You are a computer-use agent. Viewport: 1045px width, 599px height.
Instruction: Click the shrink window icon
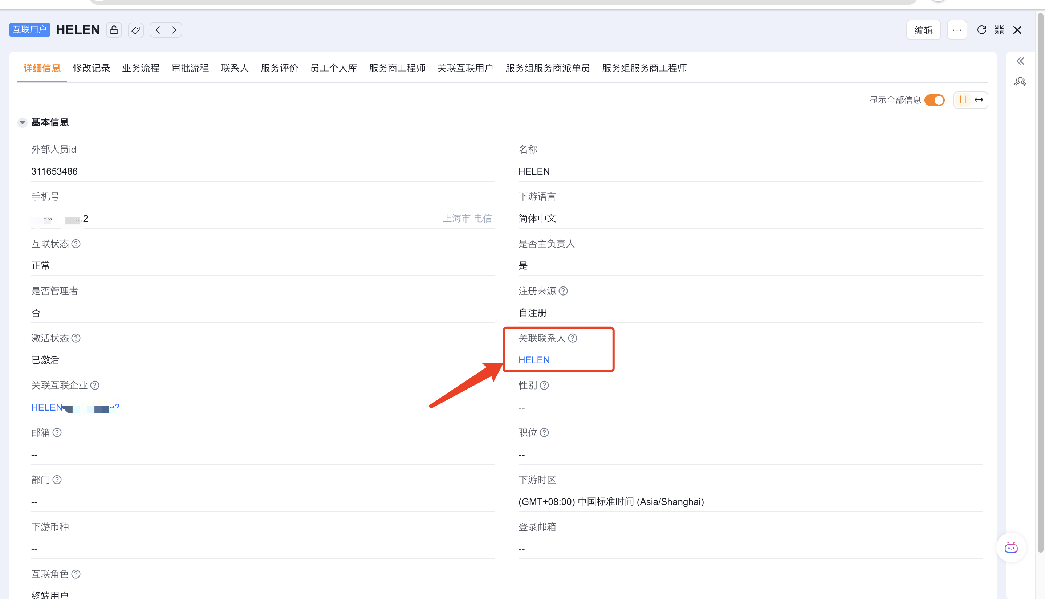pos(999,30)
